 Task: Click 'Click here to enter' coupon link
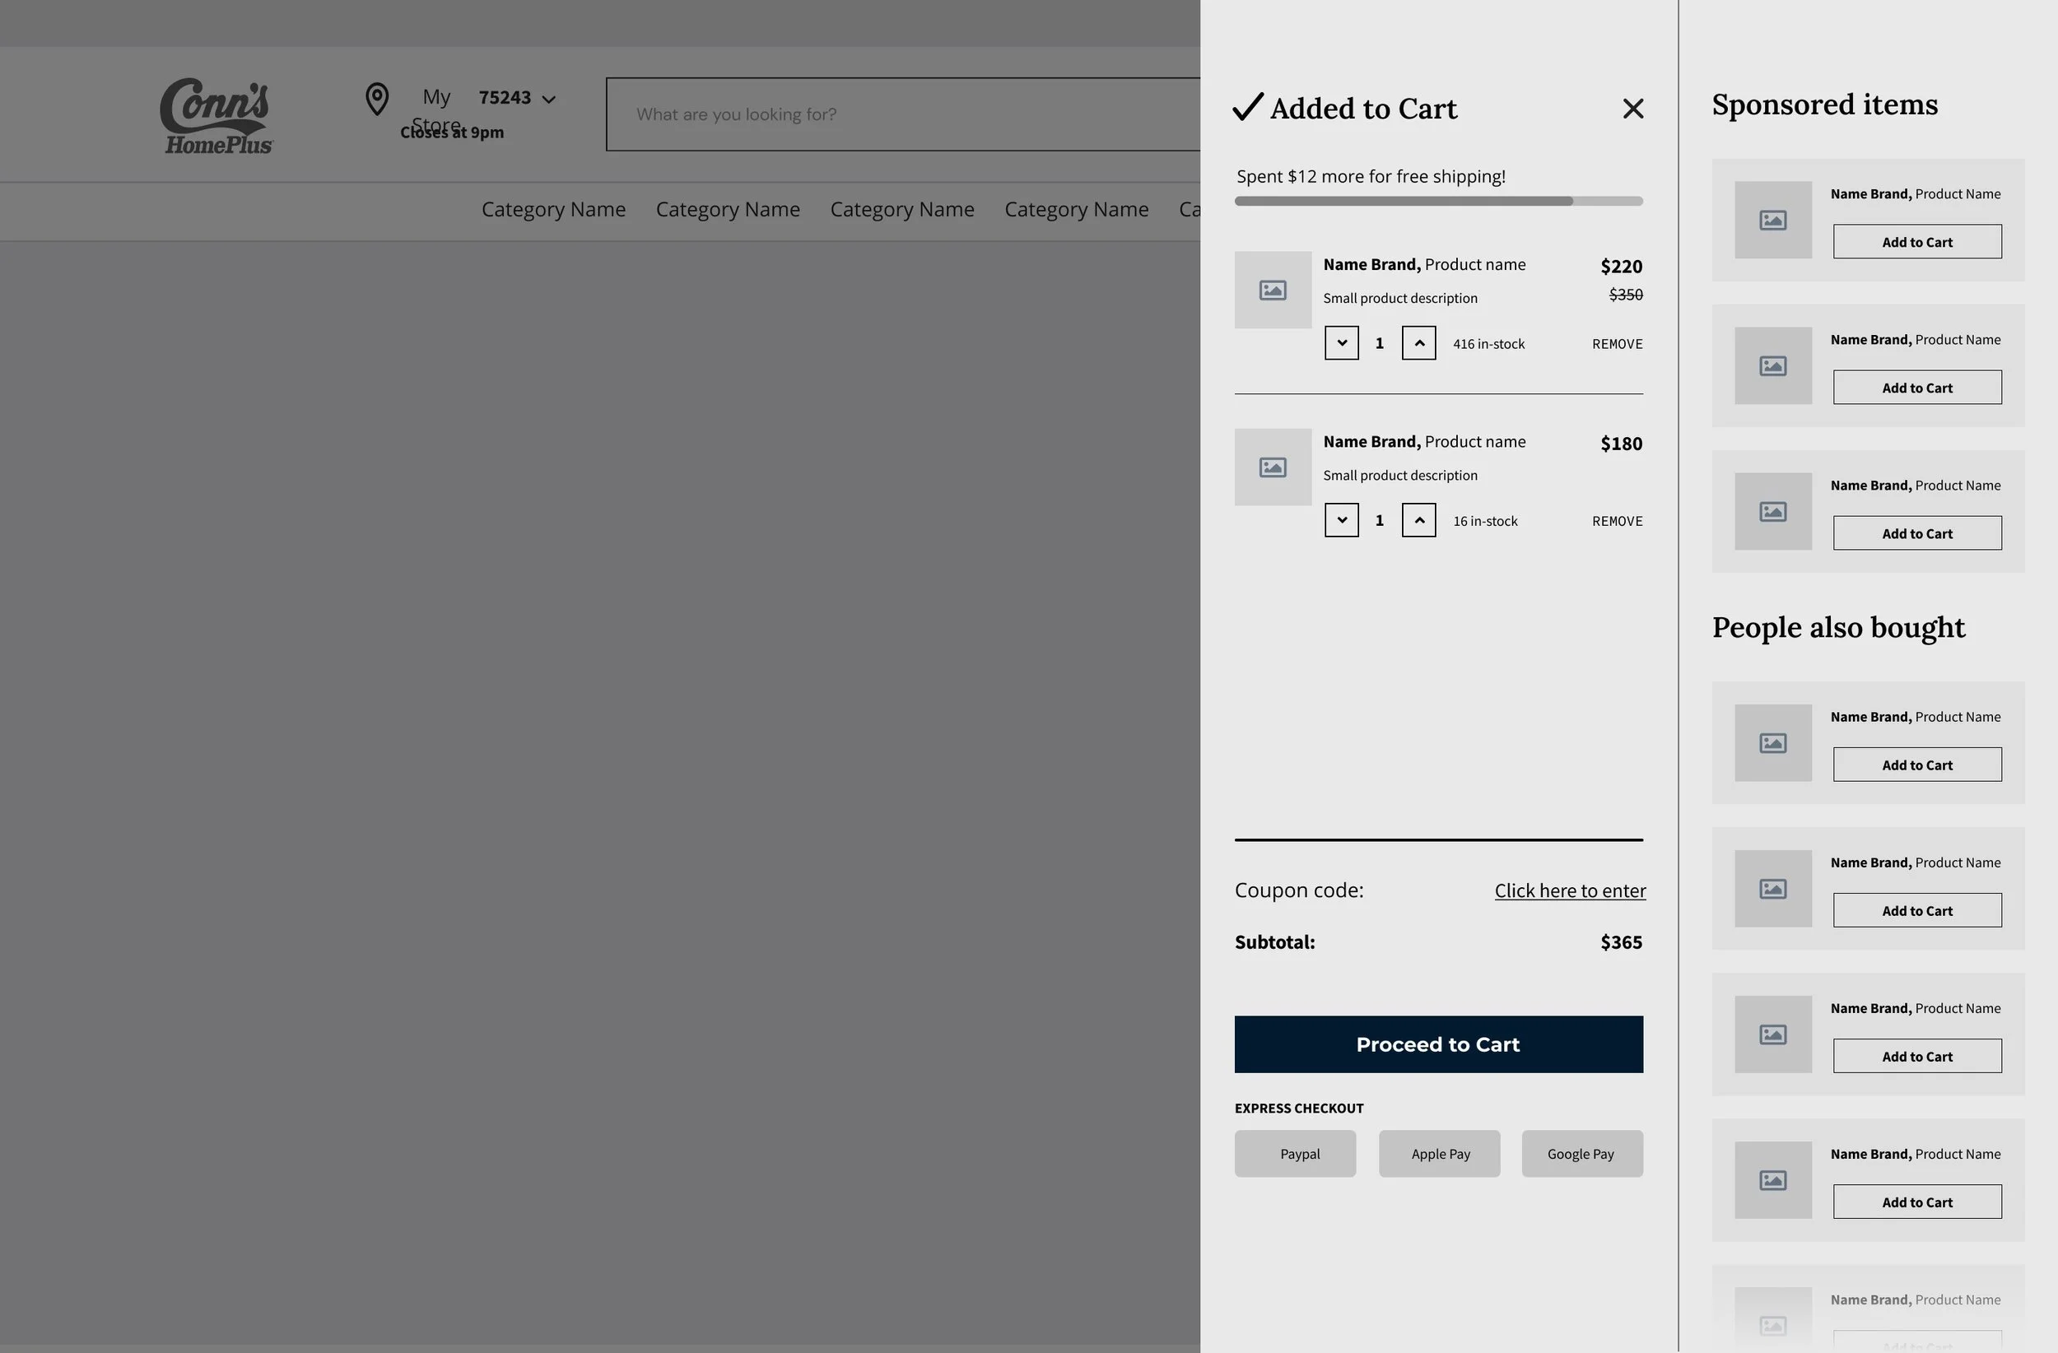click(1570, 890)
